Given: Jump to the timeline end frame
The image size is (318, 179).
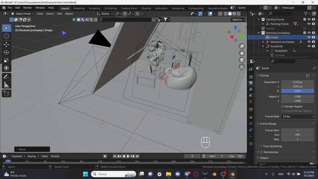Looking at the screenshot, I should click(x=137, y=156).
